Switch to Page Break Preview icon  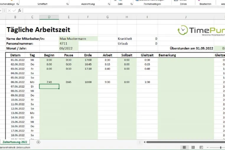pos(201,147)
